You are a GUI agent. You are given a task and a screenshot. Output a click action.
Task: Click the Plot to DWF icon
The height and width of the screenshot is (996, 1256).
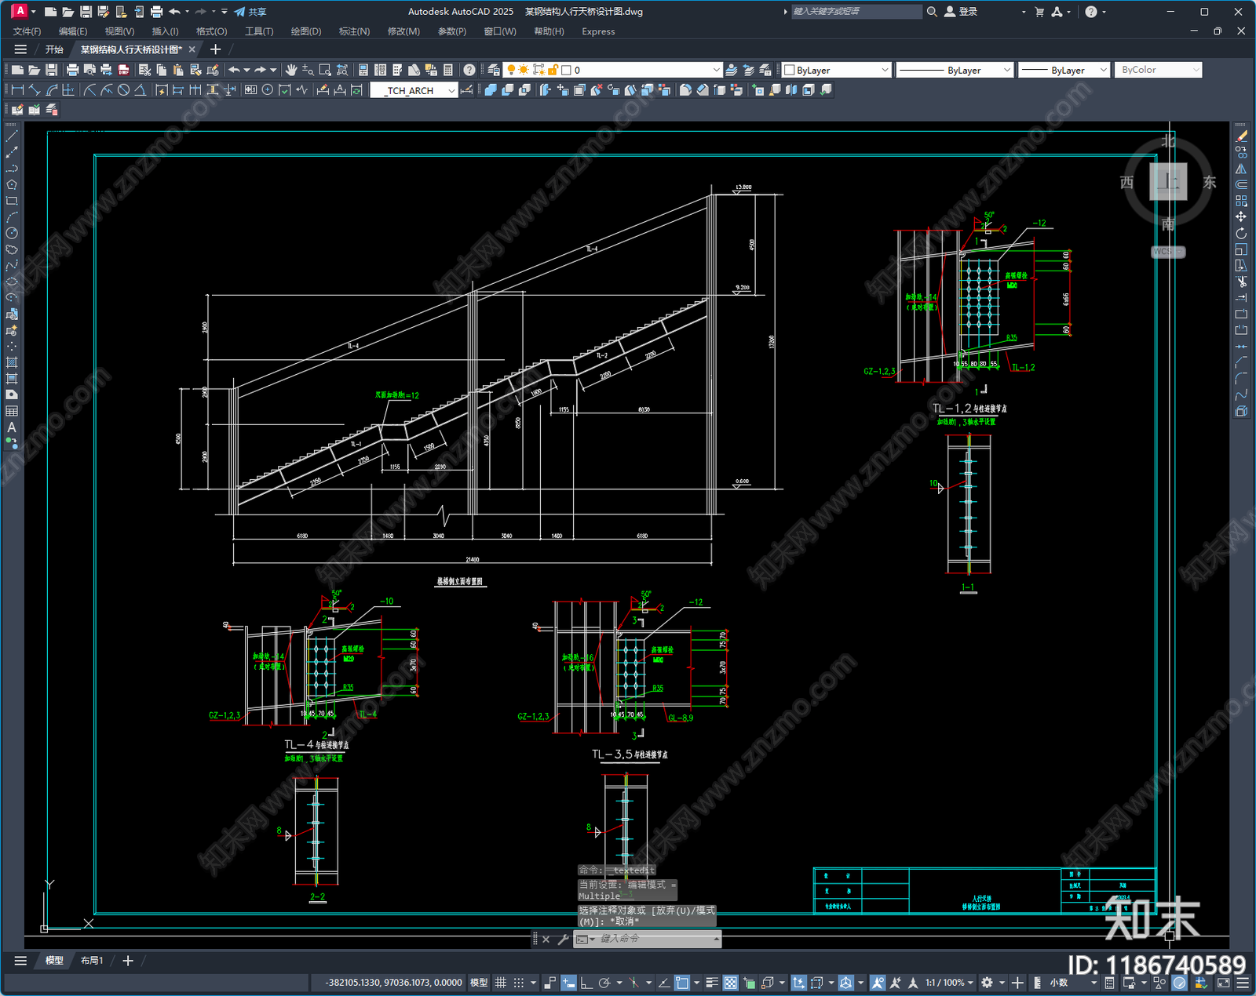coord(123,70)
